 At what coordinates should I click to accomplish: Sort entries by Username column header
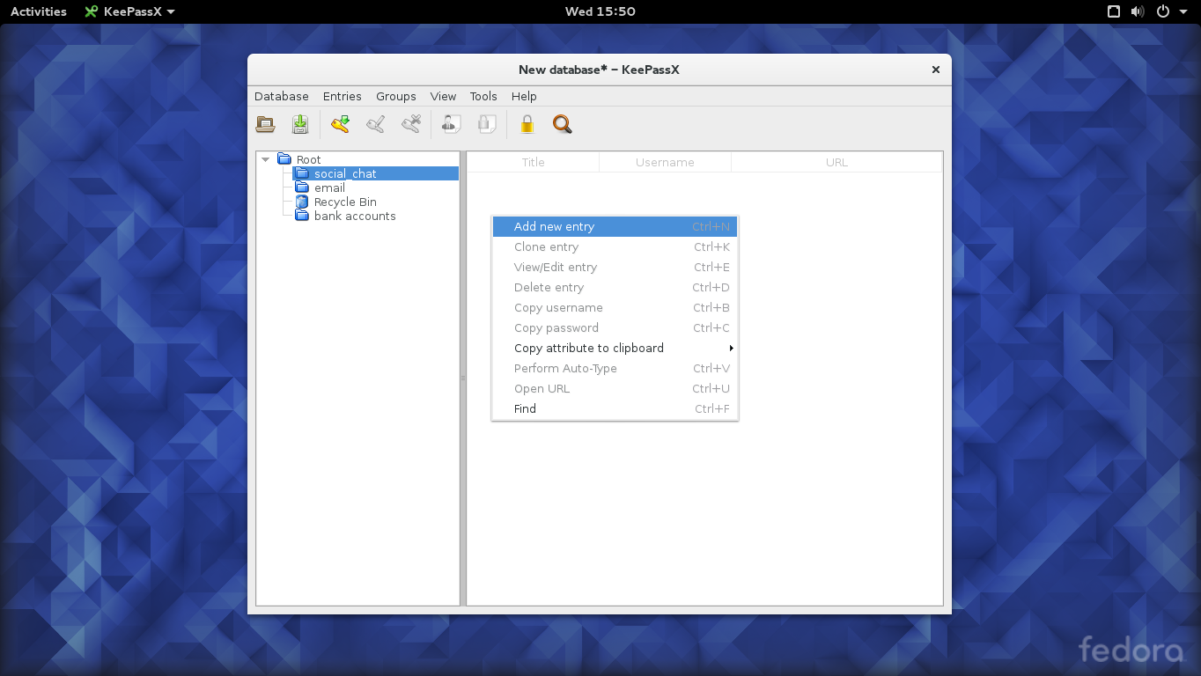[665, 162]
